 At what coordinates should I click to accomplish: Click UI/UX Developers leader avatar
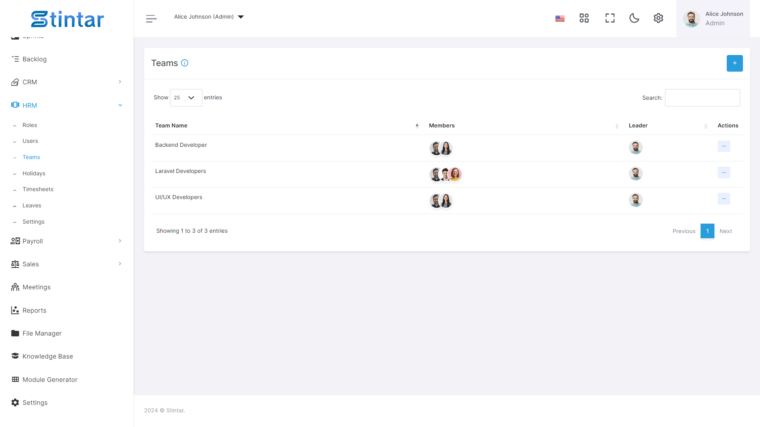tap(636, 200)
